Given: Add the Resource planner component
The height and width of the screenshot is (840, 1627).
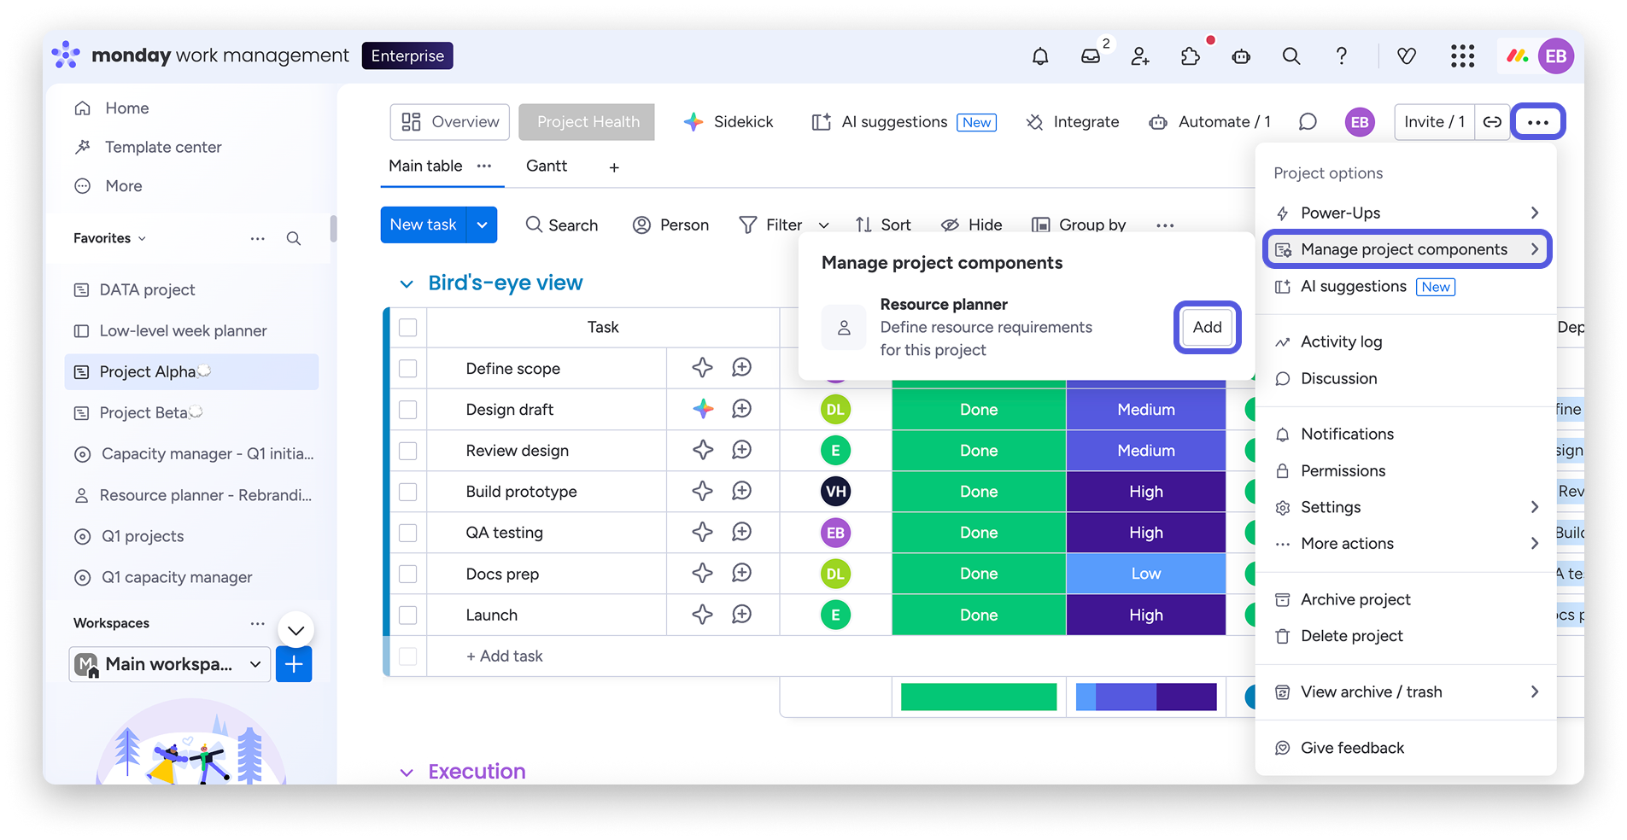Looking at the screenshot, I should pyautogui.click(x=1207, y=327).
